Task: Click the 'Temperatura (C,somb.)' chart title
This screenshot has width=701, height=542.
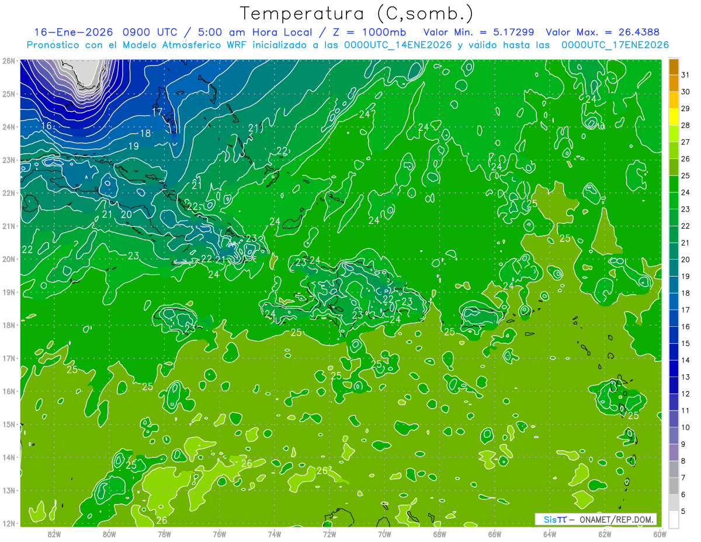Action: pyautogui.click(x=357, y=13)
